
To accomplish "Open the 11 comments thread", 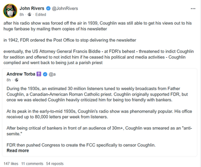I will (x=32, y=164).
